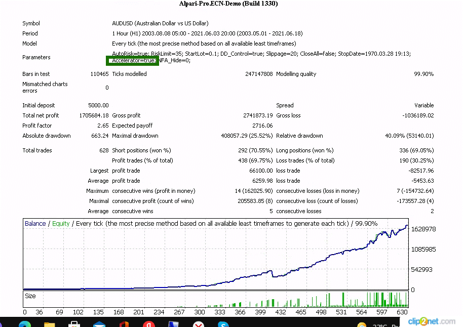
Task: Click the Equity legend label on chart
Action: [61, 223]
